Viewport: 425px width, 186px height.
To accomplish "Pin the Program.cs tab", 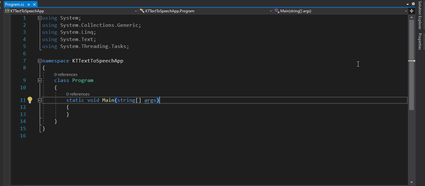I will [x=29, y=4].
